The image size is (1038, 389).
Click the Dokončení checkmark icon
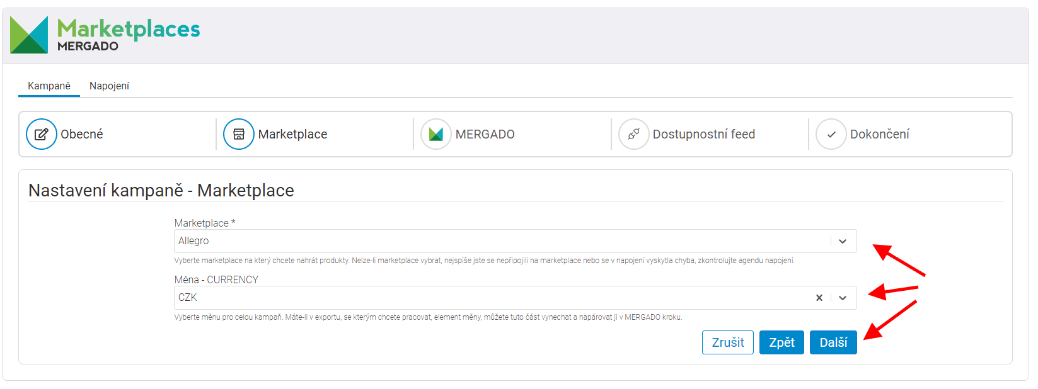831,134
